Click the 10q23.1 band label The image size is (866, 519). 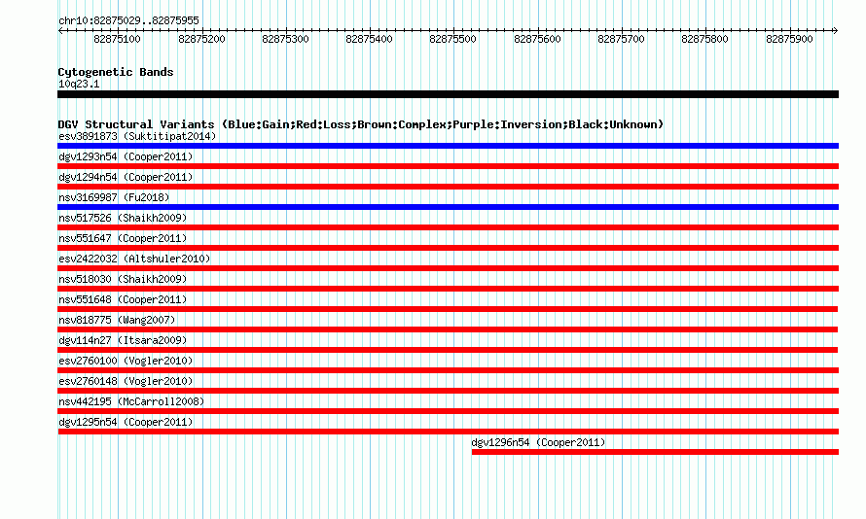(x=79, y=84)
